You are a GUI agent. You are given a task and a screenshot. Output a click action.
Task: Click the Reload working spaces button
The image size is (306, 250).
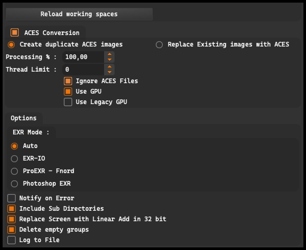(79, 14)
